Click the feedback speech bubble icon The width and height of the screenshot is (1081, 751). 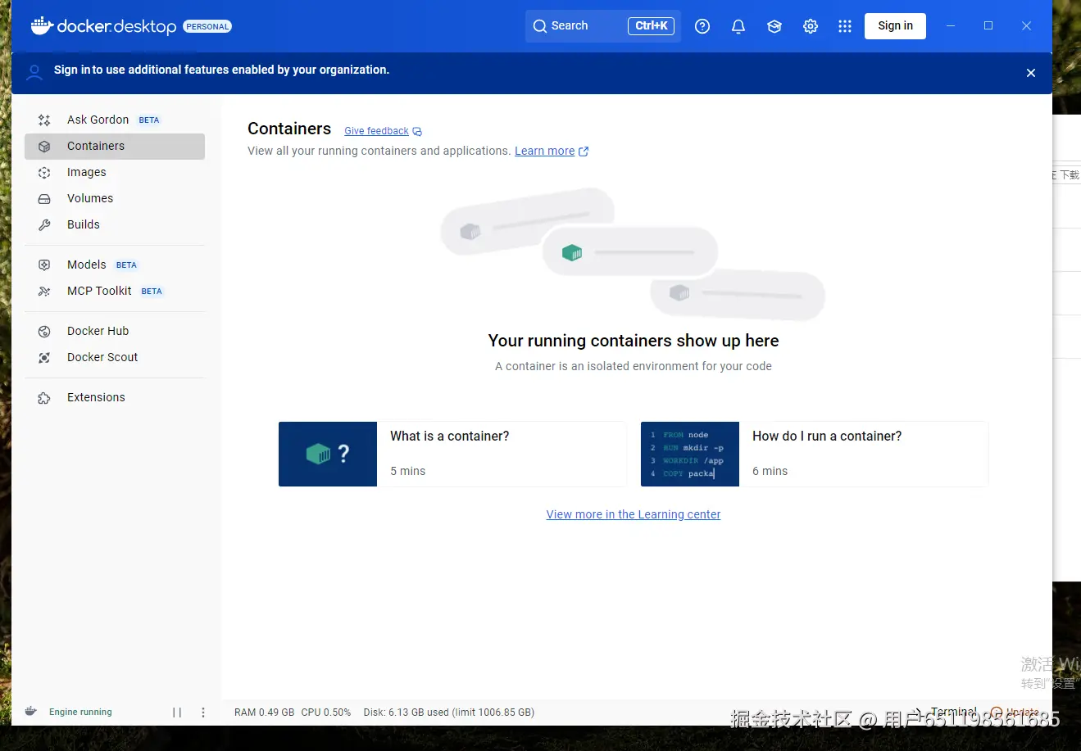[x=417, y=132]
